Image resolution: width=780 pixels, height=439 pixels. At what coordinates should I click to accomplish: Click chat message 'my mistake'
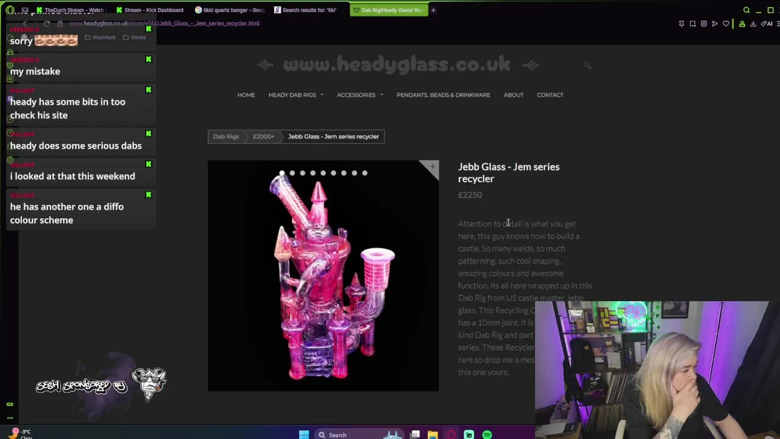point(35,71)
